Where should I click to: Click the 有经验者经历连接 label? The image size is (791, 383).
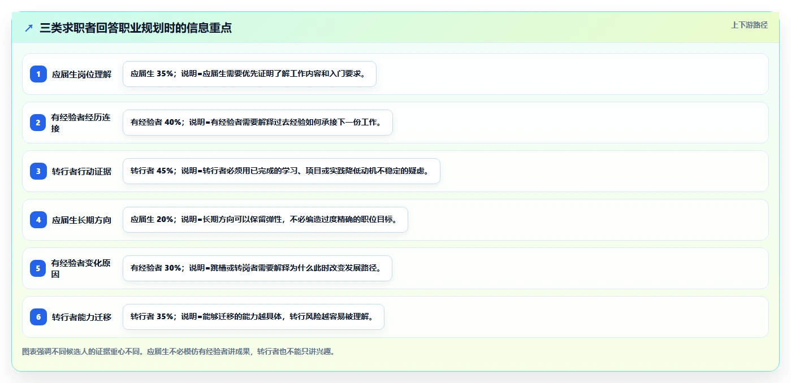tap(81, 123)
